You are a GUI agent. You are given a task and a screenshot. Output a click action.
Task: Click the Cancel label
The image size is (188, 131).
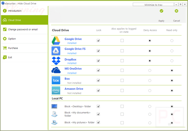point(176,21)
